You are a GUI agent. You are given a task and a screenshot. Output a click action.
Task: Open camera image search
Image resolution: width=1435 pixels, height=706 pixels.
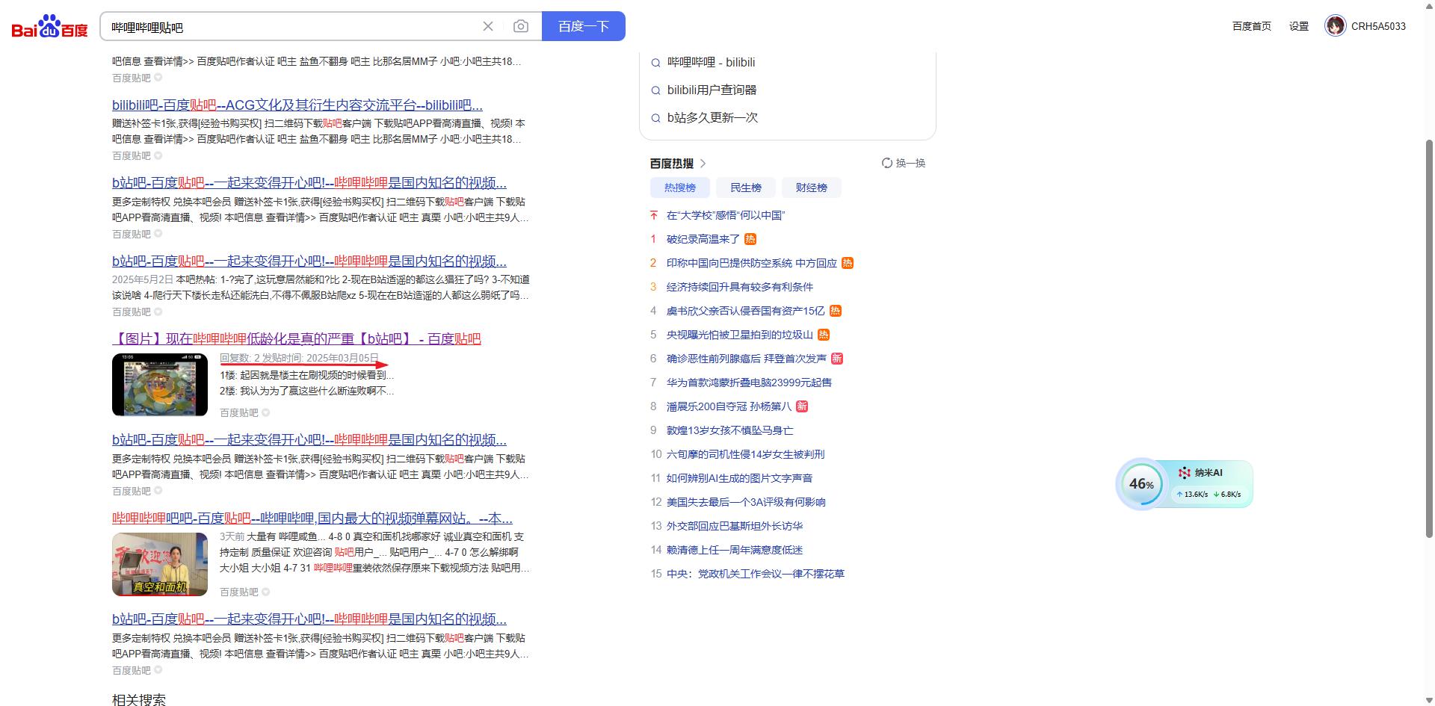click(x=521, y=27)
